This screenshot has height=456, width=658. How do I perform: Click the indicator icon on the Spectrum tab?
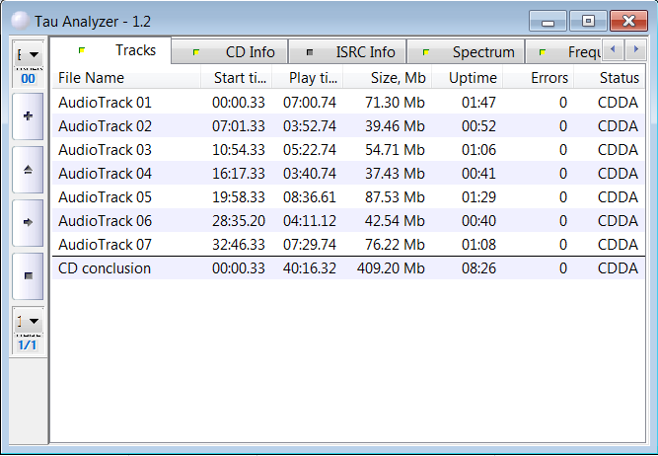(x=425, y=52)
